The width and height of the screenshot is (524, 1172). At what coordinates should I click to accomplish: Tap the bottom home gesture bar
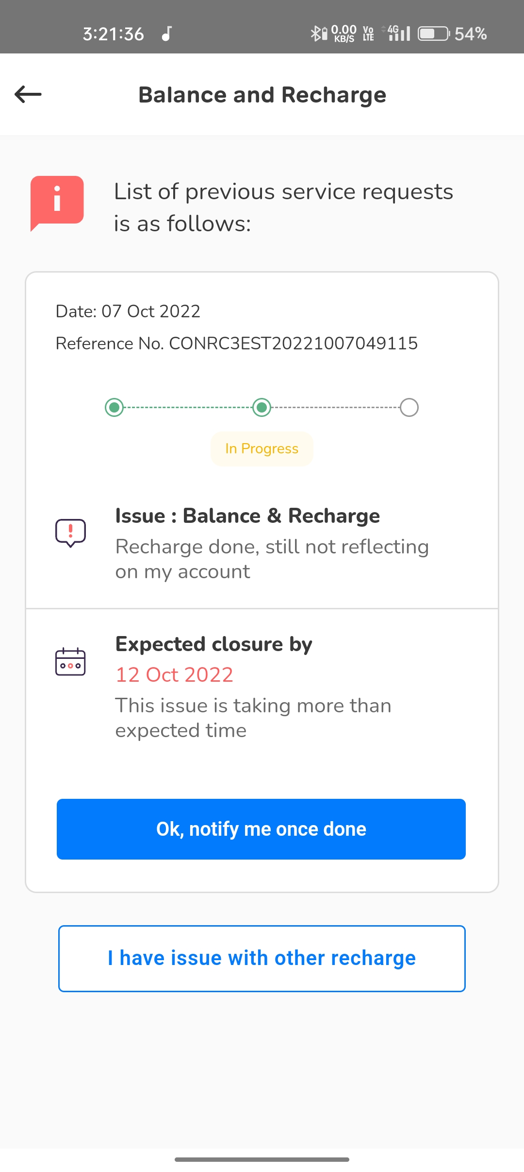point(262,1159)
